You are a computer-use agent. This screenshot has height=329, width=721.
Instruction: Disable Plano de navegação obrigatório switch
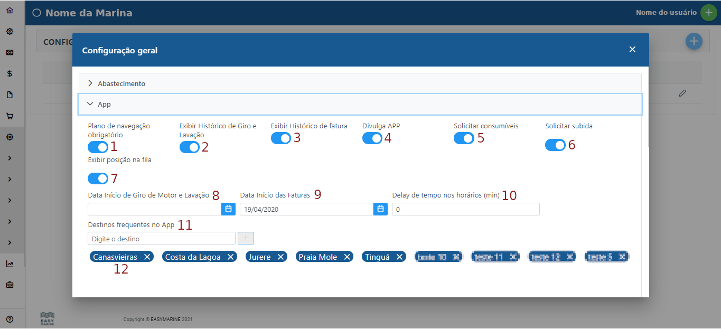[98, 147]
